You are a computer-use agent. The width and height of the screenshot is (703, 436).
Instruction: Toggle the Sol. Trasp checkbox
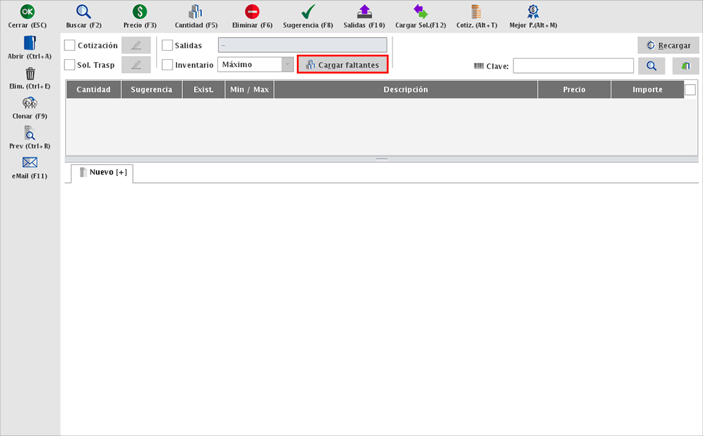[70, 65]
